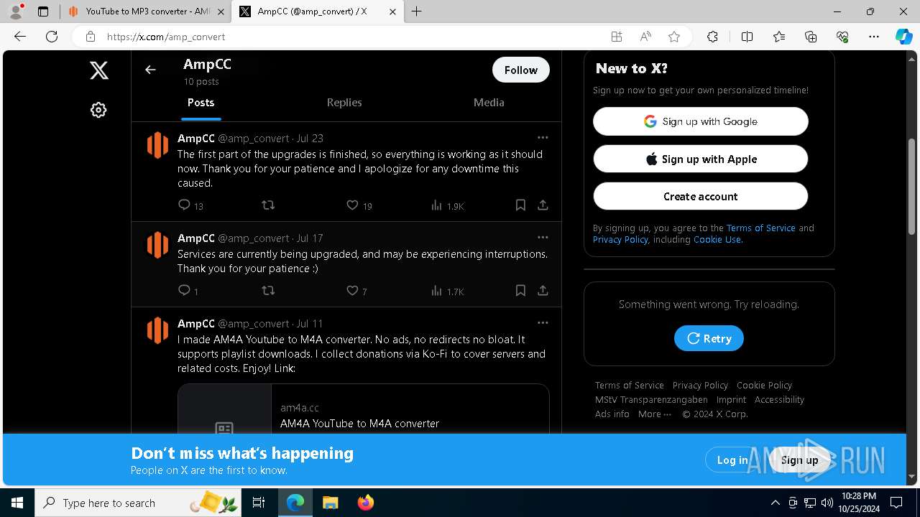
Task: Open browser extensions menu
Action: pos(712,37)
